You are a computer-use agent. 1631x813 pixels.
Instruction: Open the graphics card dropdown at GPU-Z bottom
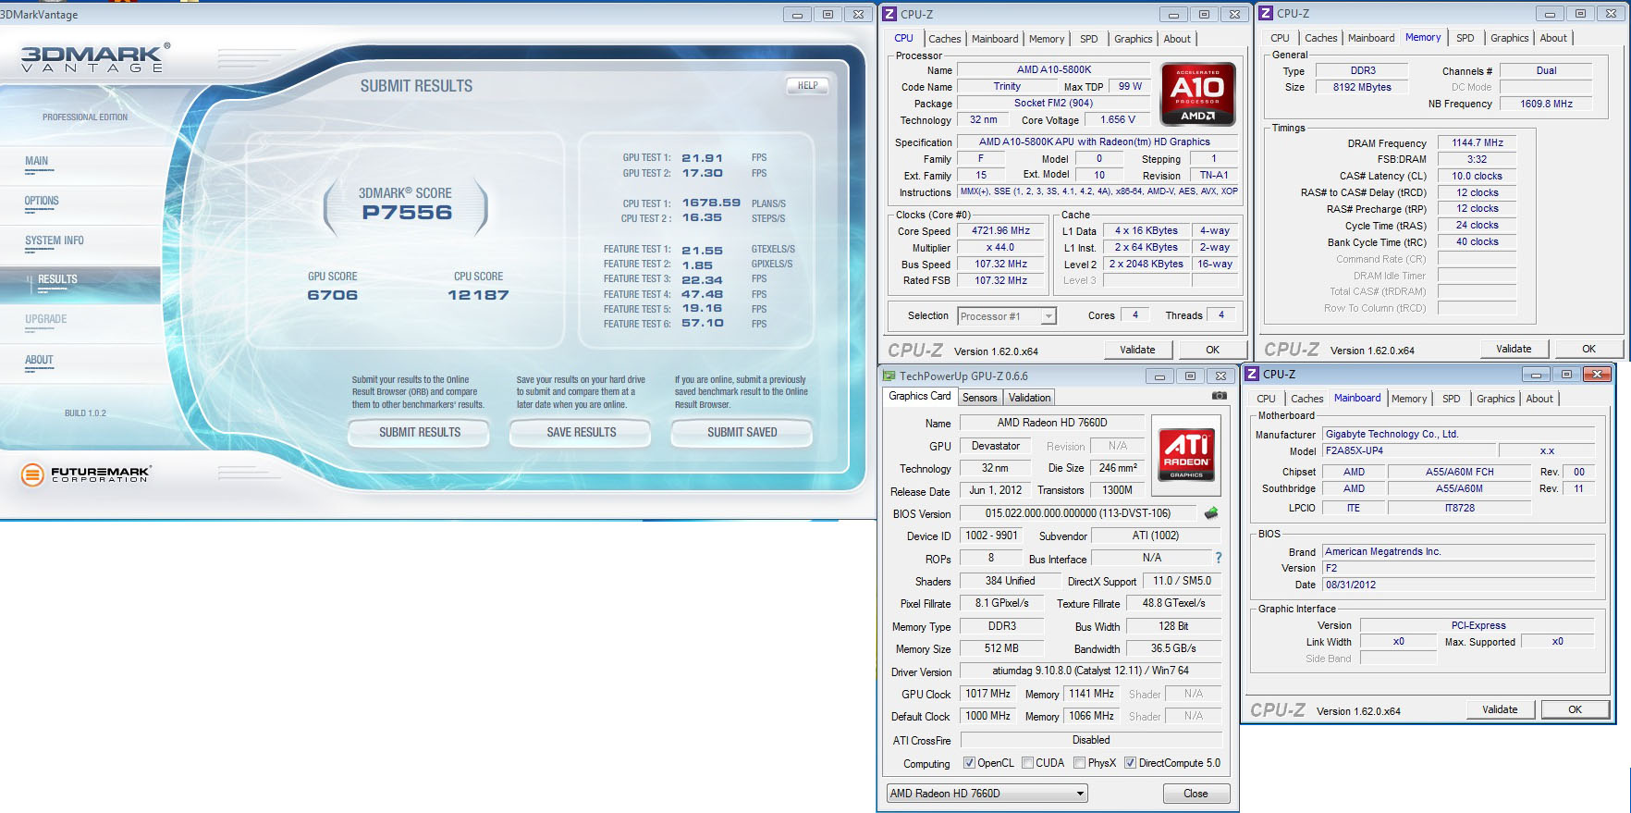pos(987,794)
